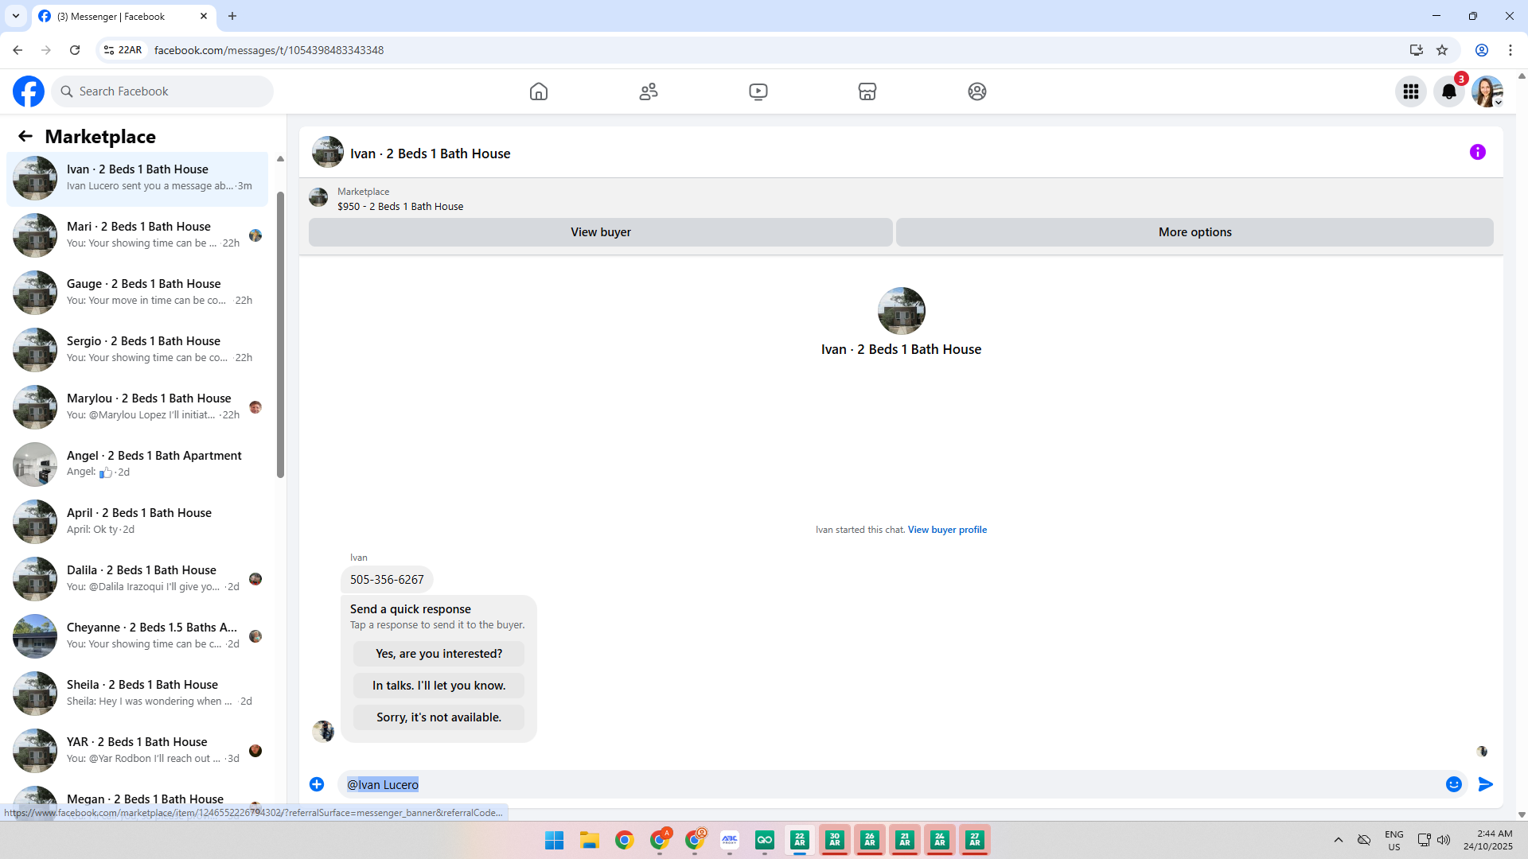The width and height of the screenshot is (1528, 859).
Task: Open the tab search dropdown arrow
Action: tap(16, 16)
